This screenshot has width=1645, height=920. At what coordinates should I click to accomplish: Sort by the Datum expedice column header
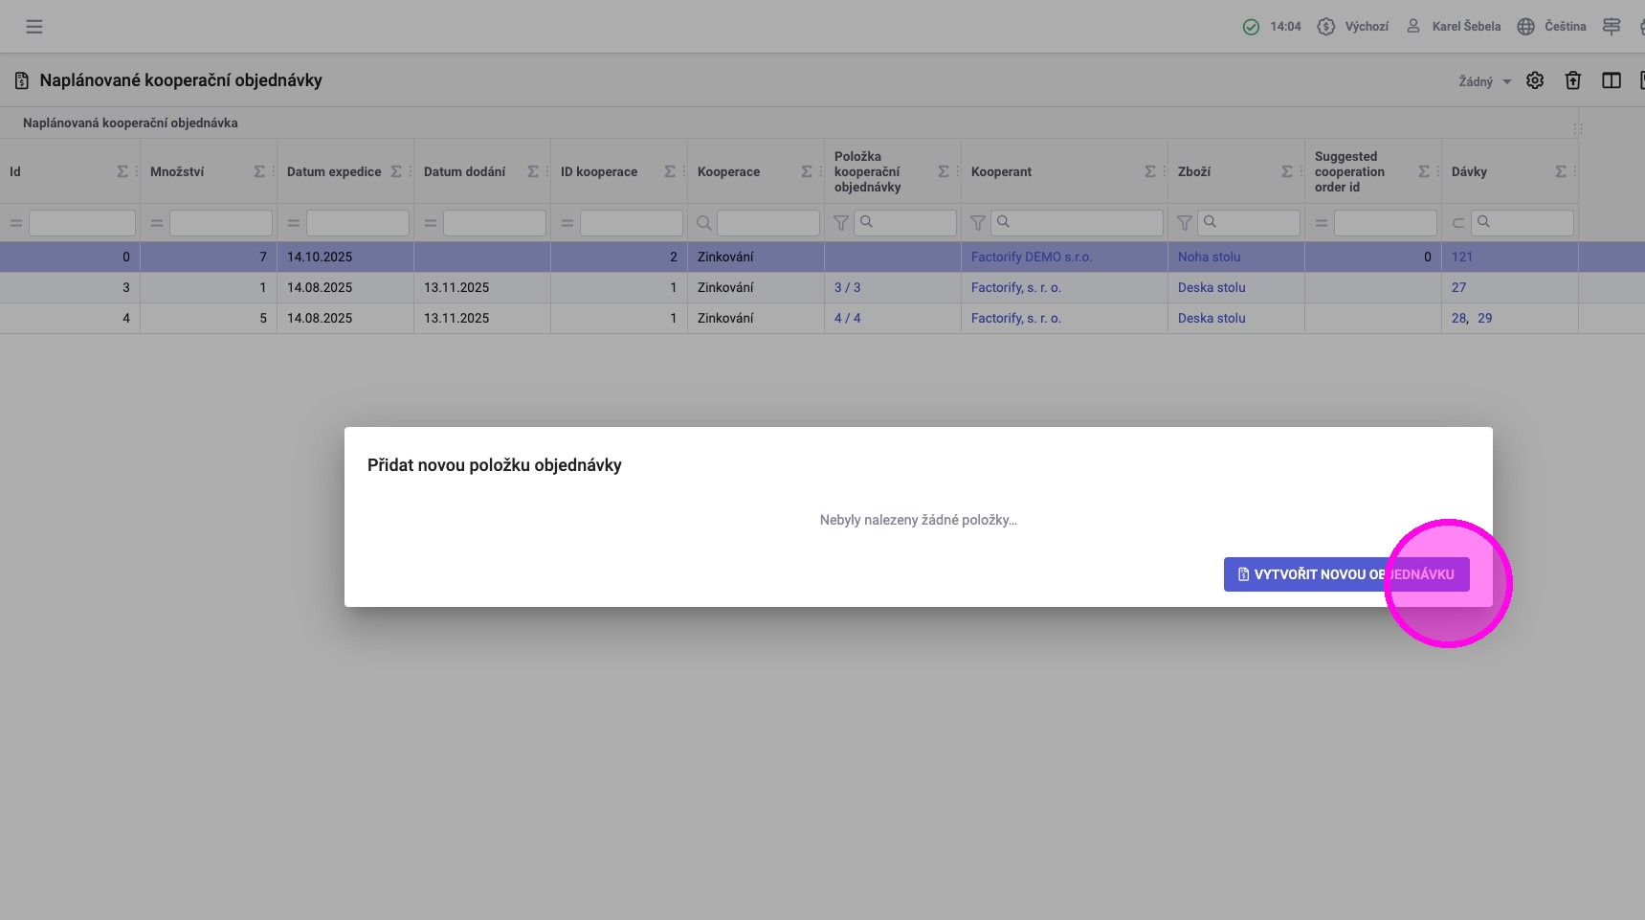pos(334,172)
